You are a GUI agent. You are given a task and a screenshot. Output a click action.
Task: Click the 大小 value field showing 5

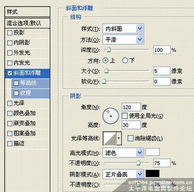point(162,71)
